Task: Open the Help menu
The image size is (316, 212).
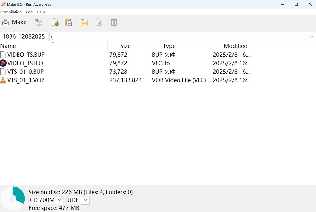Action: [41, 12]
